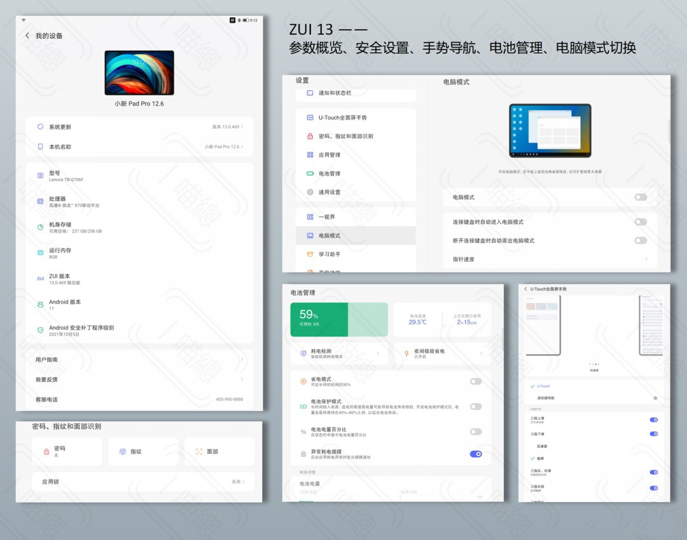Toggle the 电脑模式 switch
Image resolution: width=687 pixels, height=540 pixels.
641,197
